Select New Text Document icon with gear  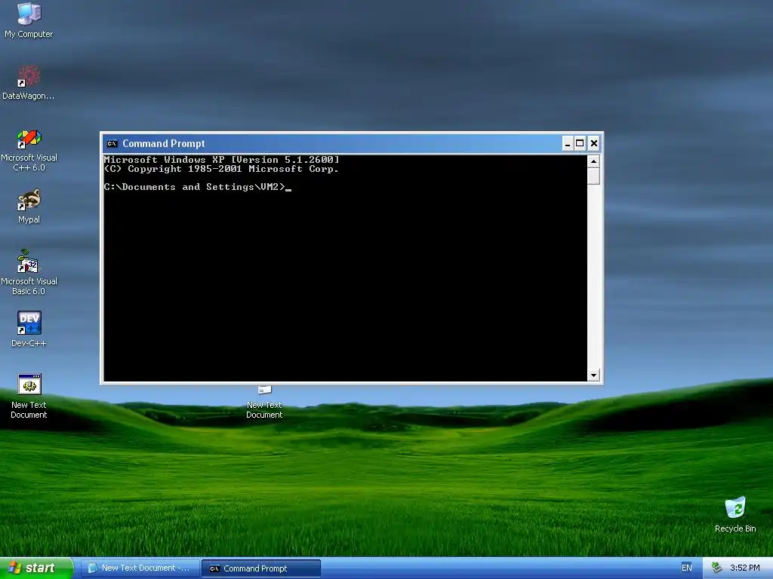coord(29,397)
